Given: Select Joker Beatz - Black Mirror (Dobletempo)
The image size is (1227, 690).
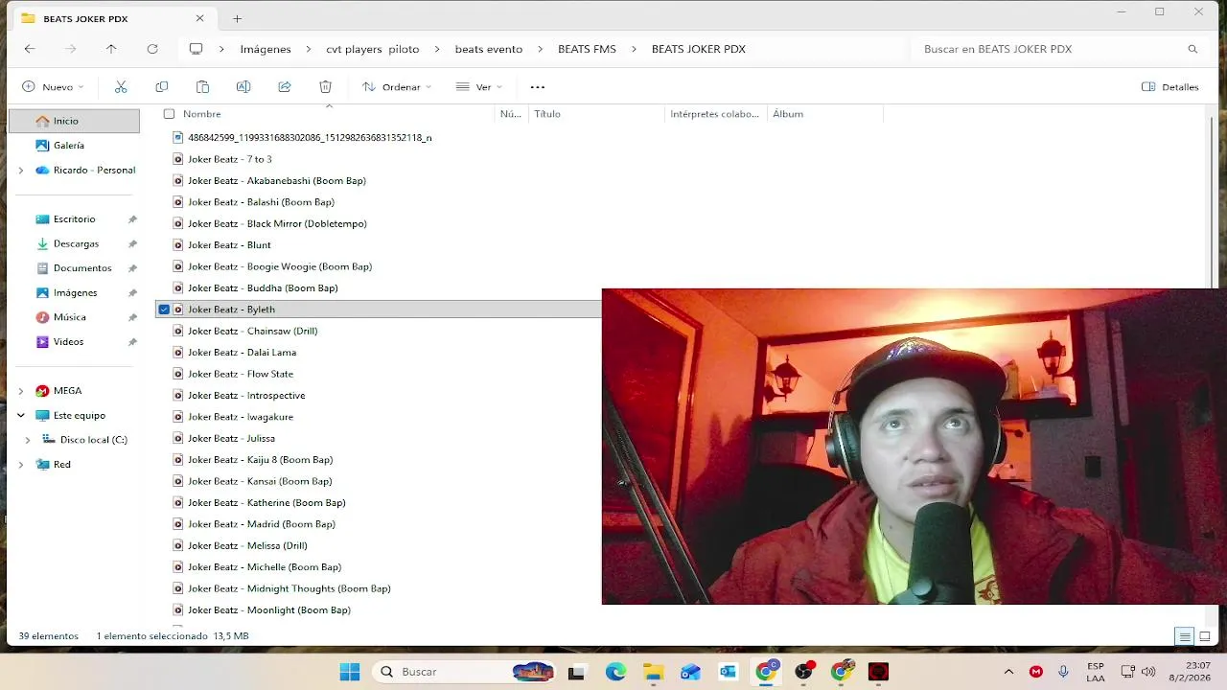Looking at the screenshot, I should tap(277, 223).
